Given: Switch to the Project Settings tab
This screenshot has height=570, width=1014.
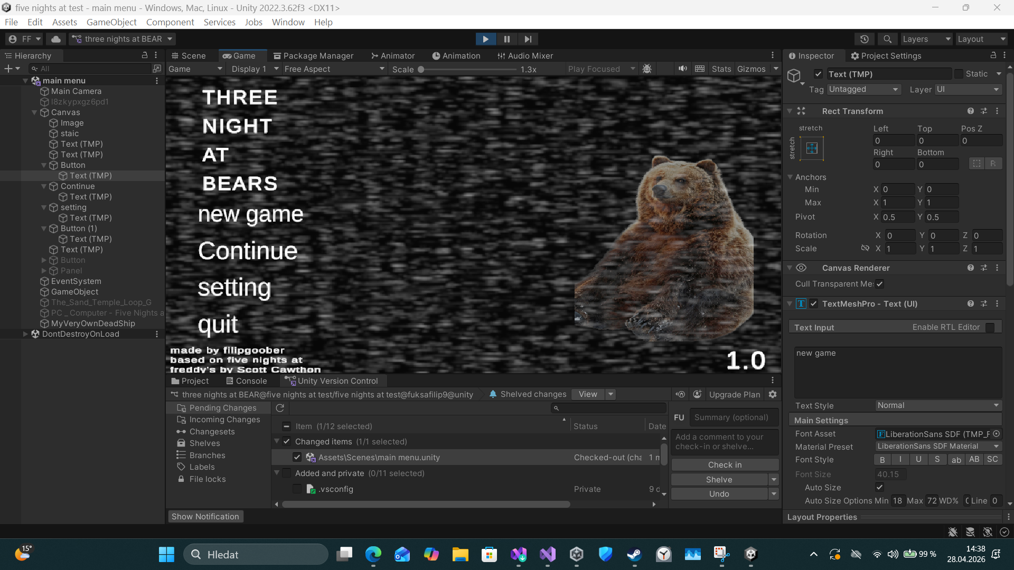Looking at the screenshot, I should click(886, 55).
